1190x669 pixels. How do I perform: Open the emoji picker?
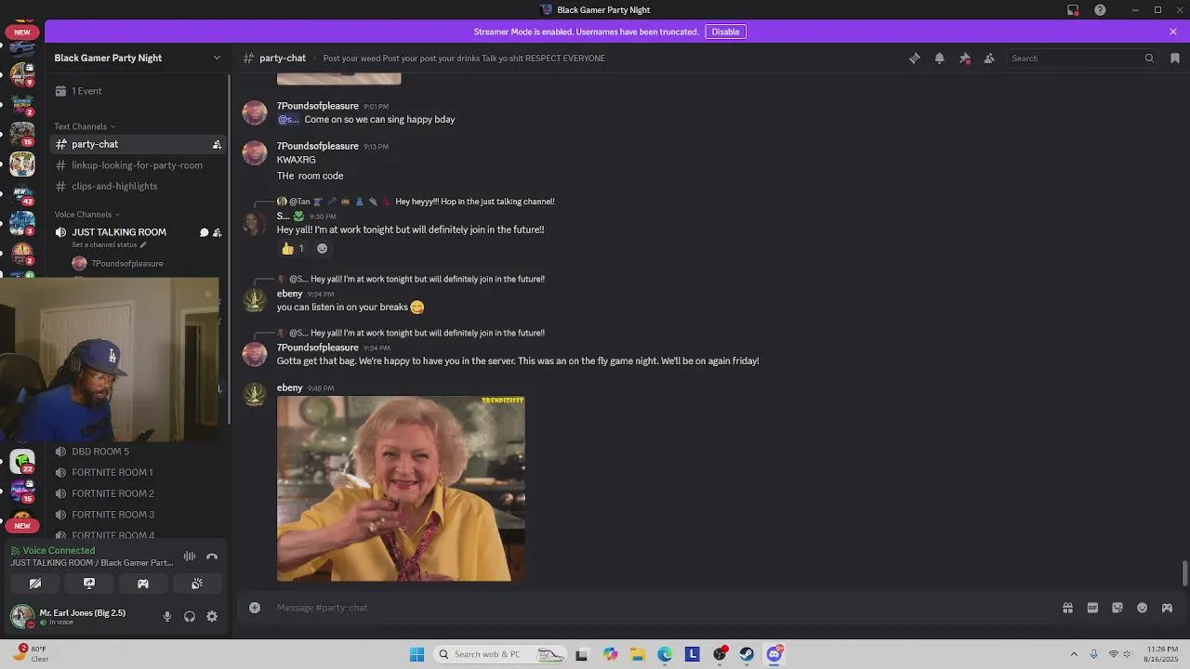(x=1143, y=608)
